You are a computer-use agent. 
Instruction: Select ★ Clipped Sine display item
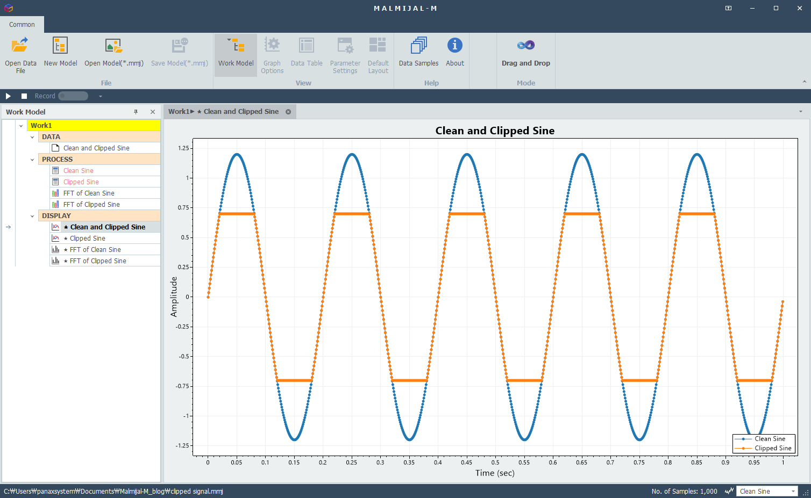(105, 238)
